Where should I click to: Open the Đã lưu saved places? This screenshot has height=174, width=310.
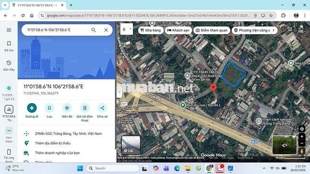(9, 46)
